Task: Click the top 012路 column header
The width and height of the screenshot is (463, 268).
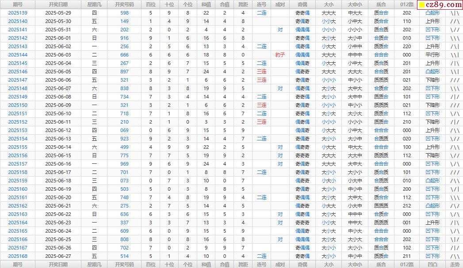Action: point(406,4)
